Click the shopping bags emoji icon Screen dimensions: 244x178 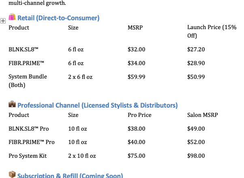point(12,17)
